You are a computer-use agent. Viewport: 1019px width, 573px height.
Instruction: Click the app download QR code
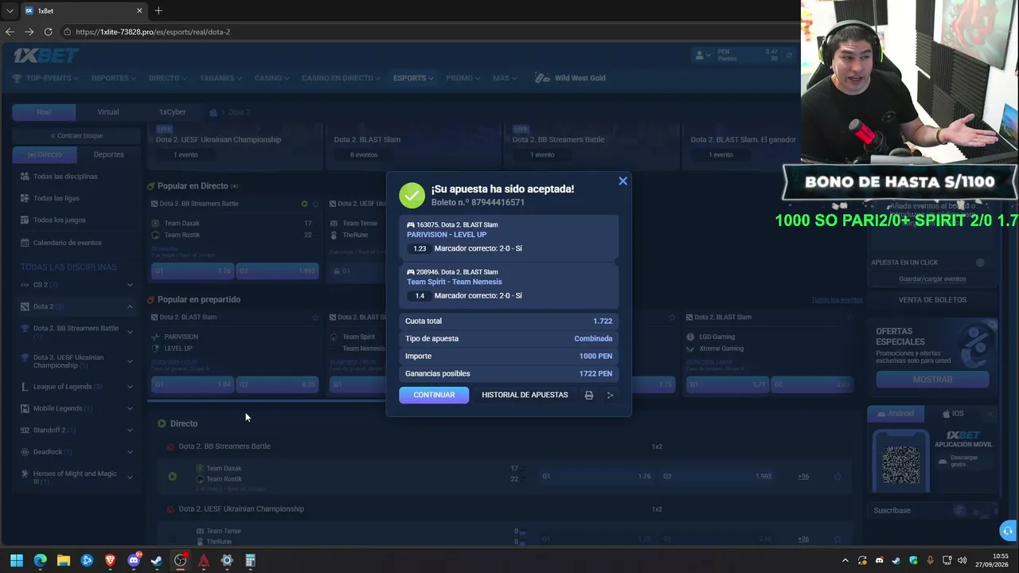901,465
